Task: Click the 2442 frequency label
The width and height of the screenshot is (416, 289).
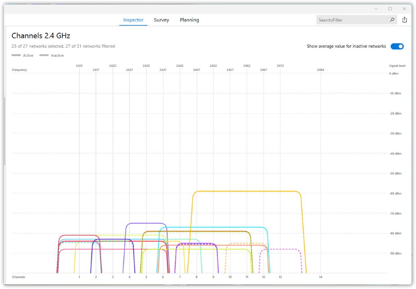Action: pyautogui.click(x=179, y=66)
